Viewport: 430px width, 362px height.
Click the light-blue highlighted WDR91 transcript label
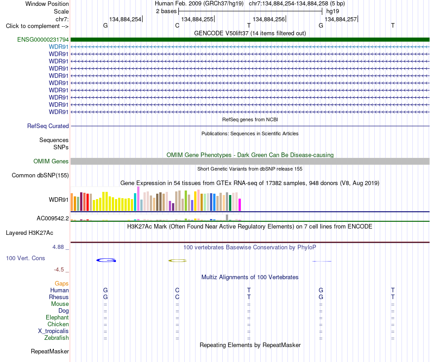[x=58, y=47]
